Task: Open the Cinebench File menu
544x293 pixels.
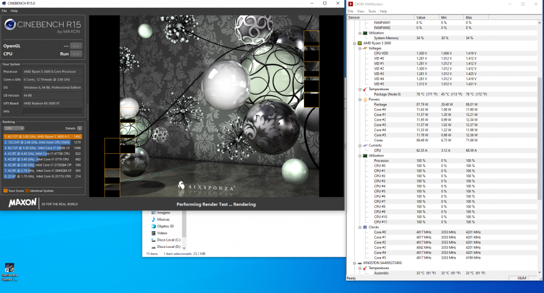Action: click(4, 11)
